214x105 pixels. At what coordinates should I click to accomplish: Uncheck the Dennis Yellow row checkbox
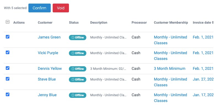[x=7, y=68]
